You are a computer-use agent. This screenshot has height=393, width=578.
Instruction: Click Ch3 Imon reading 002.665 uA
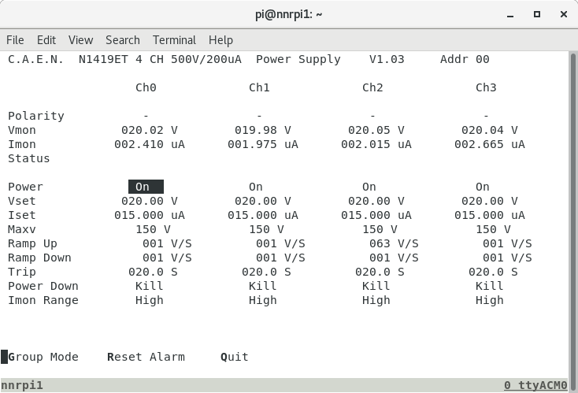tap(490, 144)
